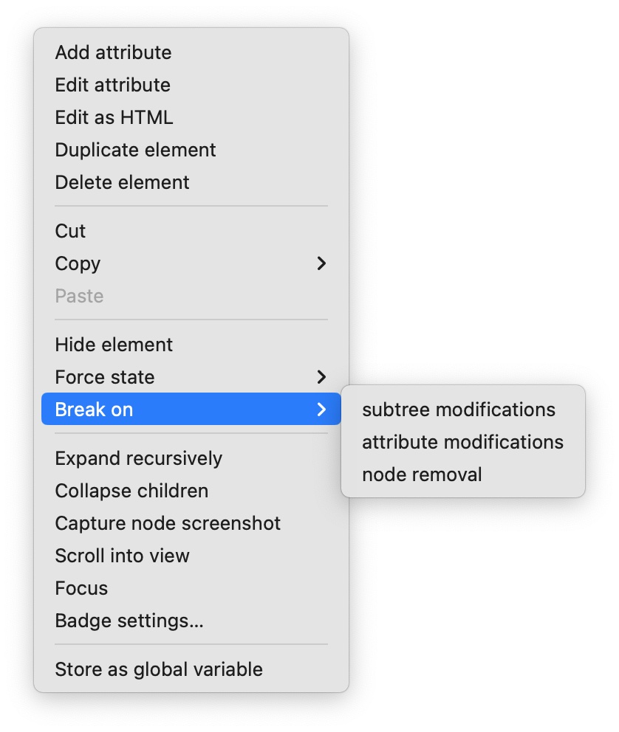Select Collapse children entry
Image resolution: width=619 pixels, height=732 pixels.
tap(131, 491)
